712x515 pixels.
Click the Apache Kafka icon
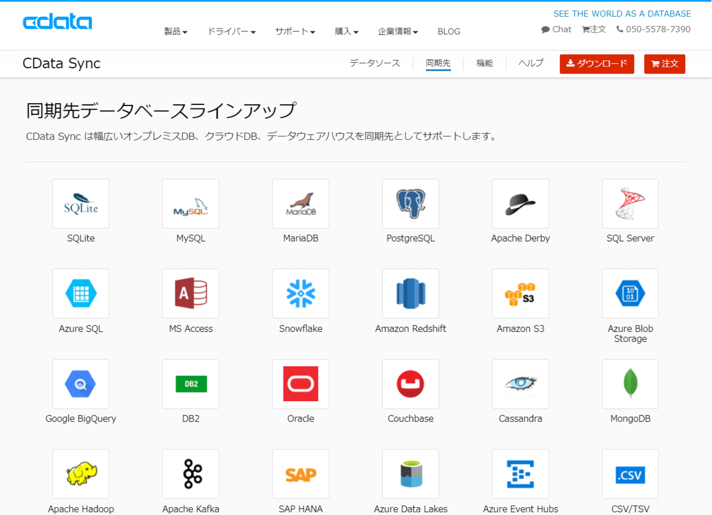[190, 474]
